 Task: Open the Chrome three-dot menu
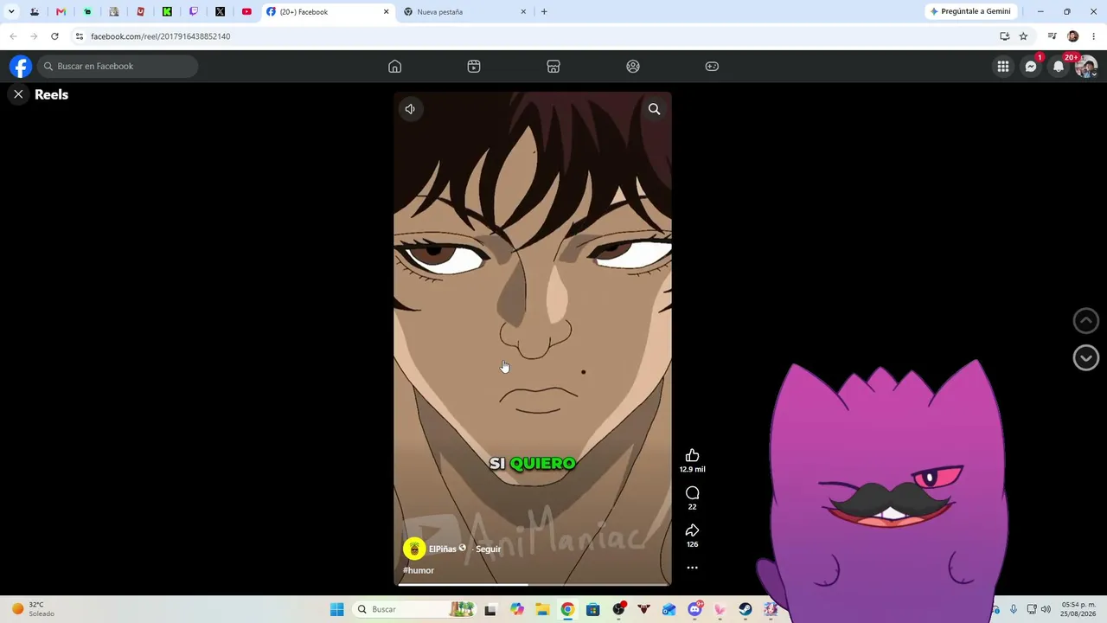1093,36
